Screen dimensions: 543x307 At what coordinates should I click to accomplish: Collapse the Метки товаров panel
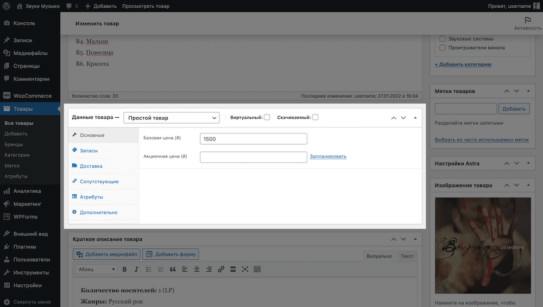click(528, 91)
